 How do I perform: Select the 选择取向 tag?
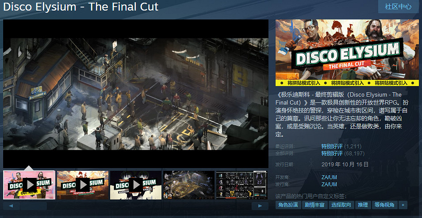point(341,205)
